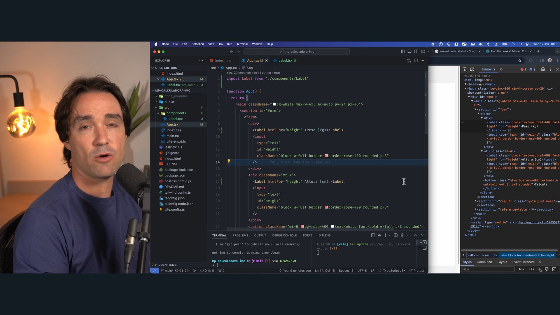Split the editor right icon
This screenshot has height=315, width=560.
point(416,61)
